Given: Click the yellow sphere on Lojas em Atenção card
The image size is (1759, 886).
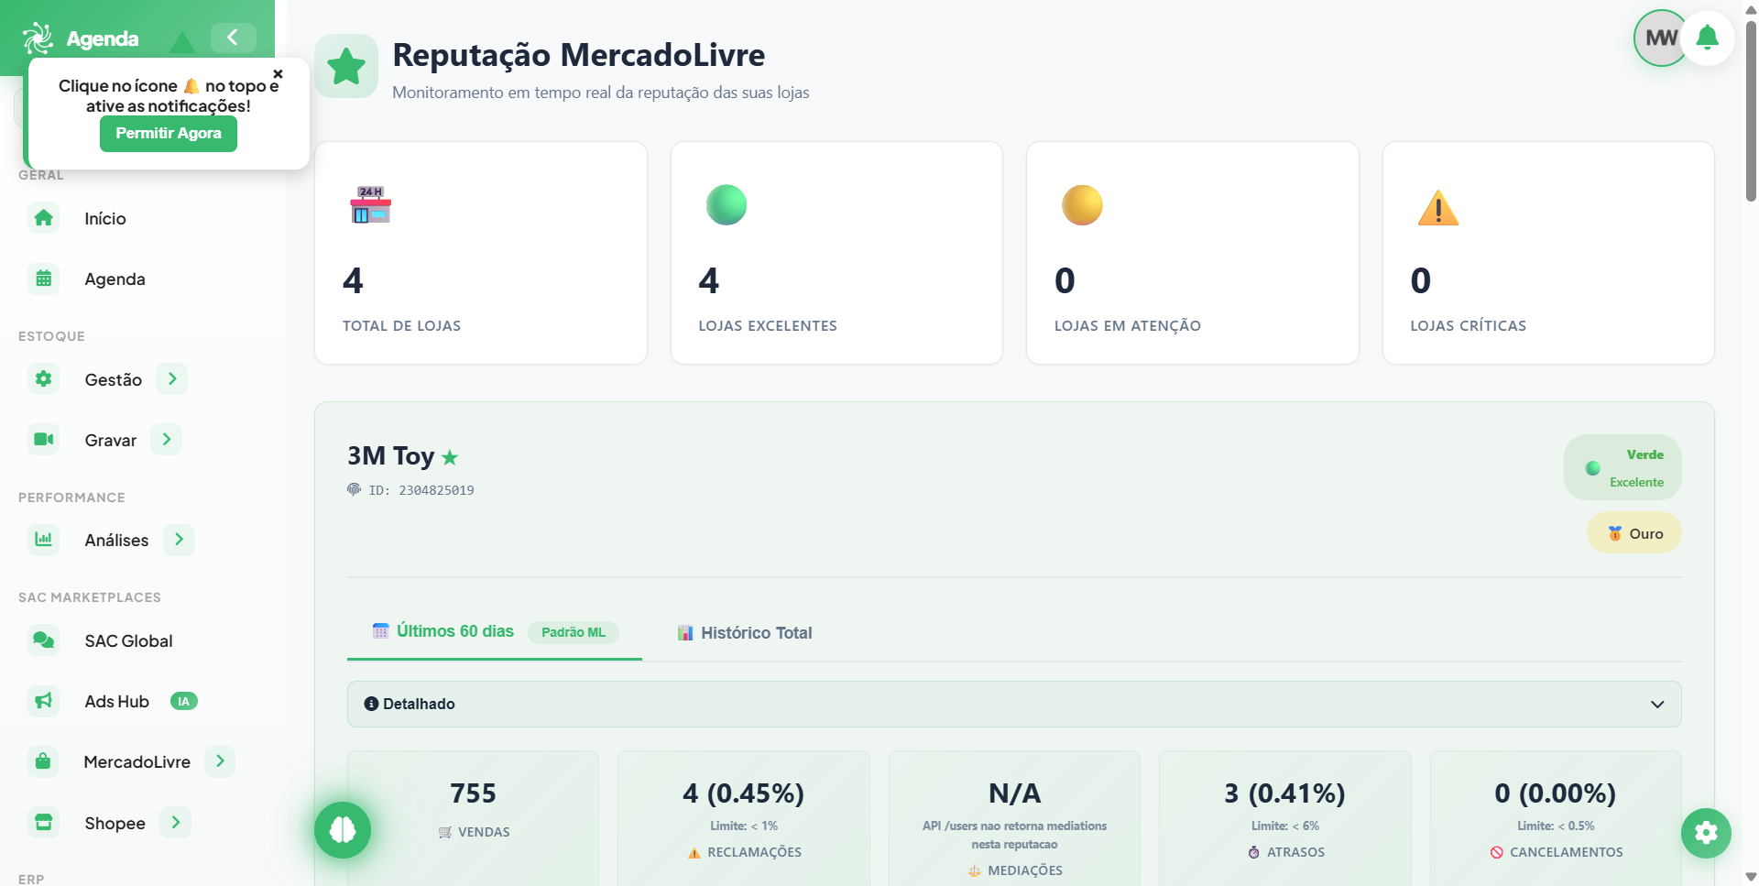Looking at the screenshot, I should point(1082,205).
